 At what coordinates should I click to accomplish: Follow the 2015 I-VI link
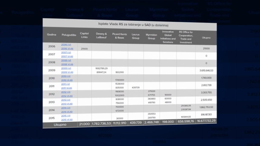tap(66, 116)
